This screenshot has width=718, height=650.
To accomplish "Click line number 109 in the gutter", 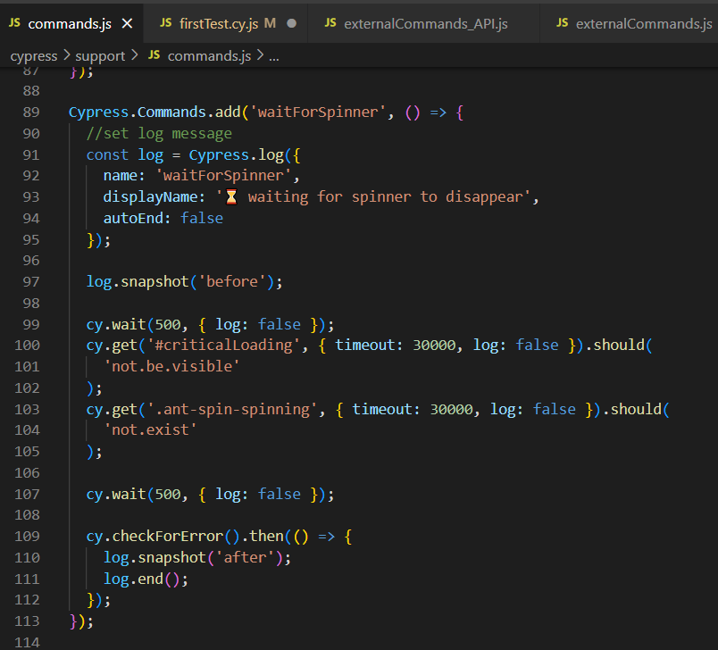I will 27,537.
